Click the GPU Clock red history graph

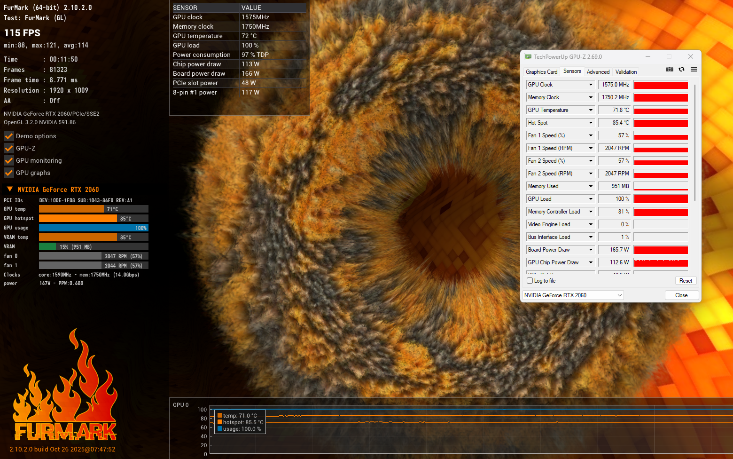click(x=661, y=85)
